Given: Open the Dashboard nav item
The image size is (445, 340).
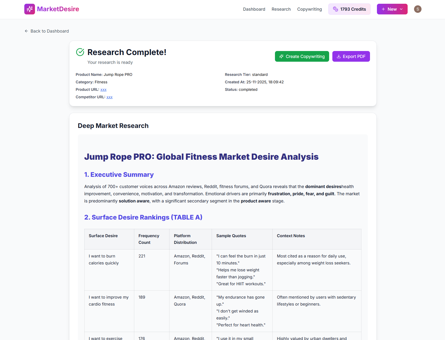Looking at the screenshot, I should pos(254,9).
